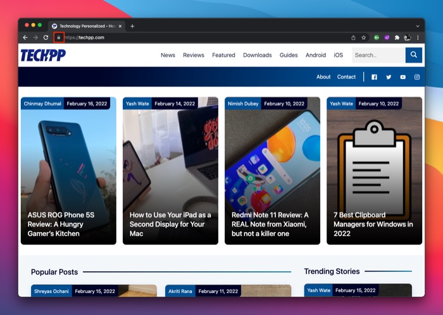This screenshot has width=443, height=315.
Task: Open the Android menu item
Action: coord(316,55)
